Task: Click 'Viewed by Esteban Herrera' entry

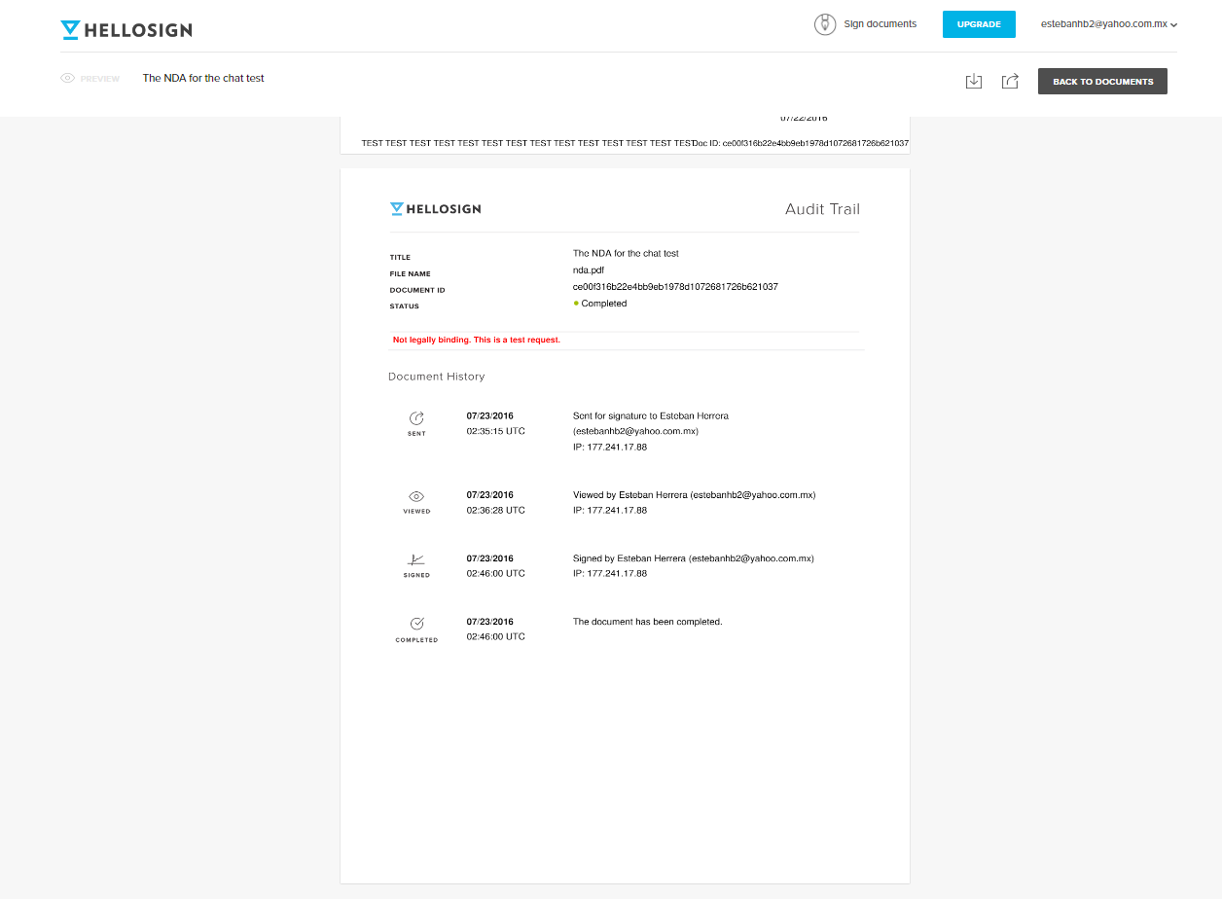Action: pos(694,494)
